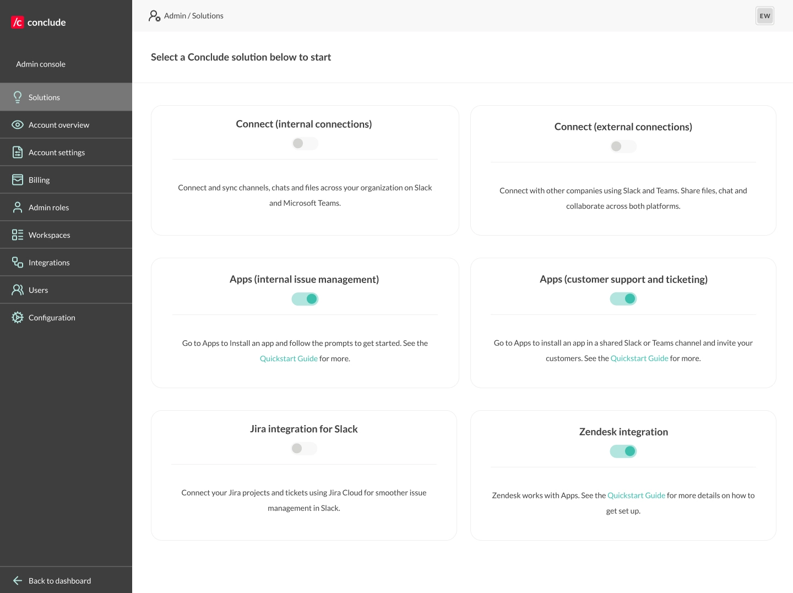Screen dimensions: 793x593
Task: Click the Integrations icon in sidebar
Action: (18, 263)
